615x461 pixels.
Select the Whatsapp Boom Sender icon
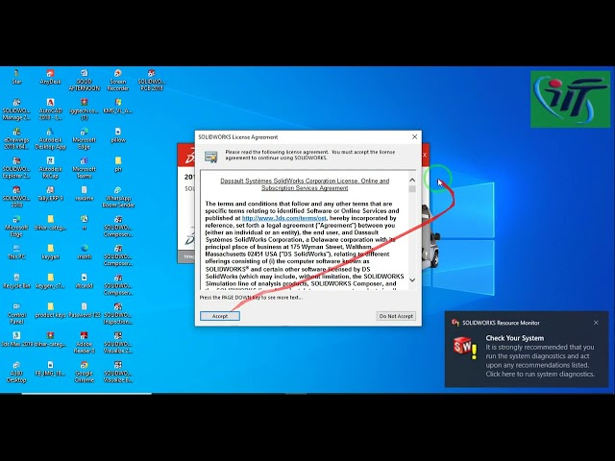(117, 196)
